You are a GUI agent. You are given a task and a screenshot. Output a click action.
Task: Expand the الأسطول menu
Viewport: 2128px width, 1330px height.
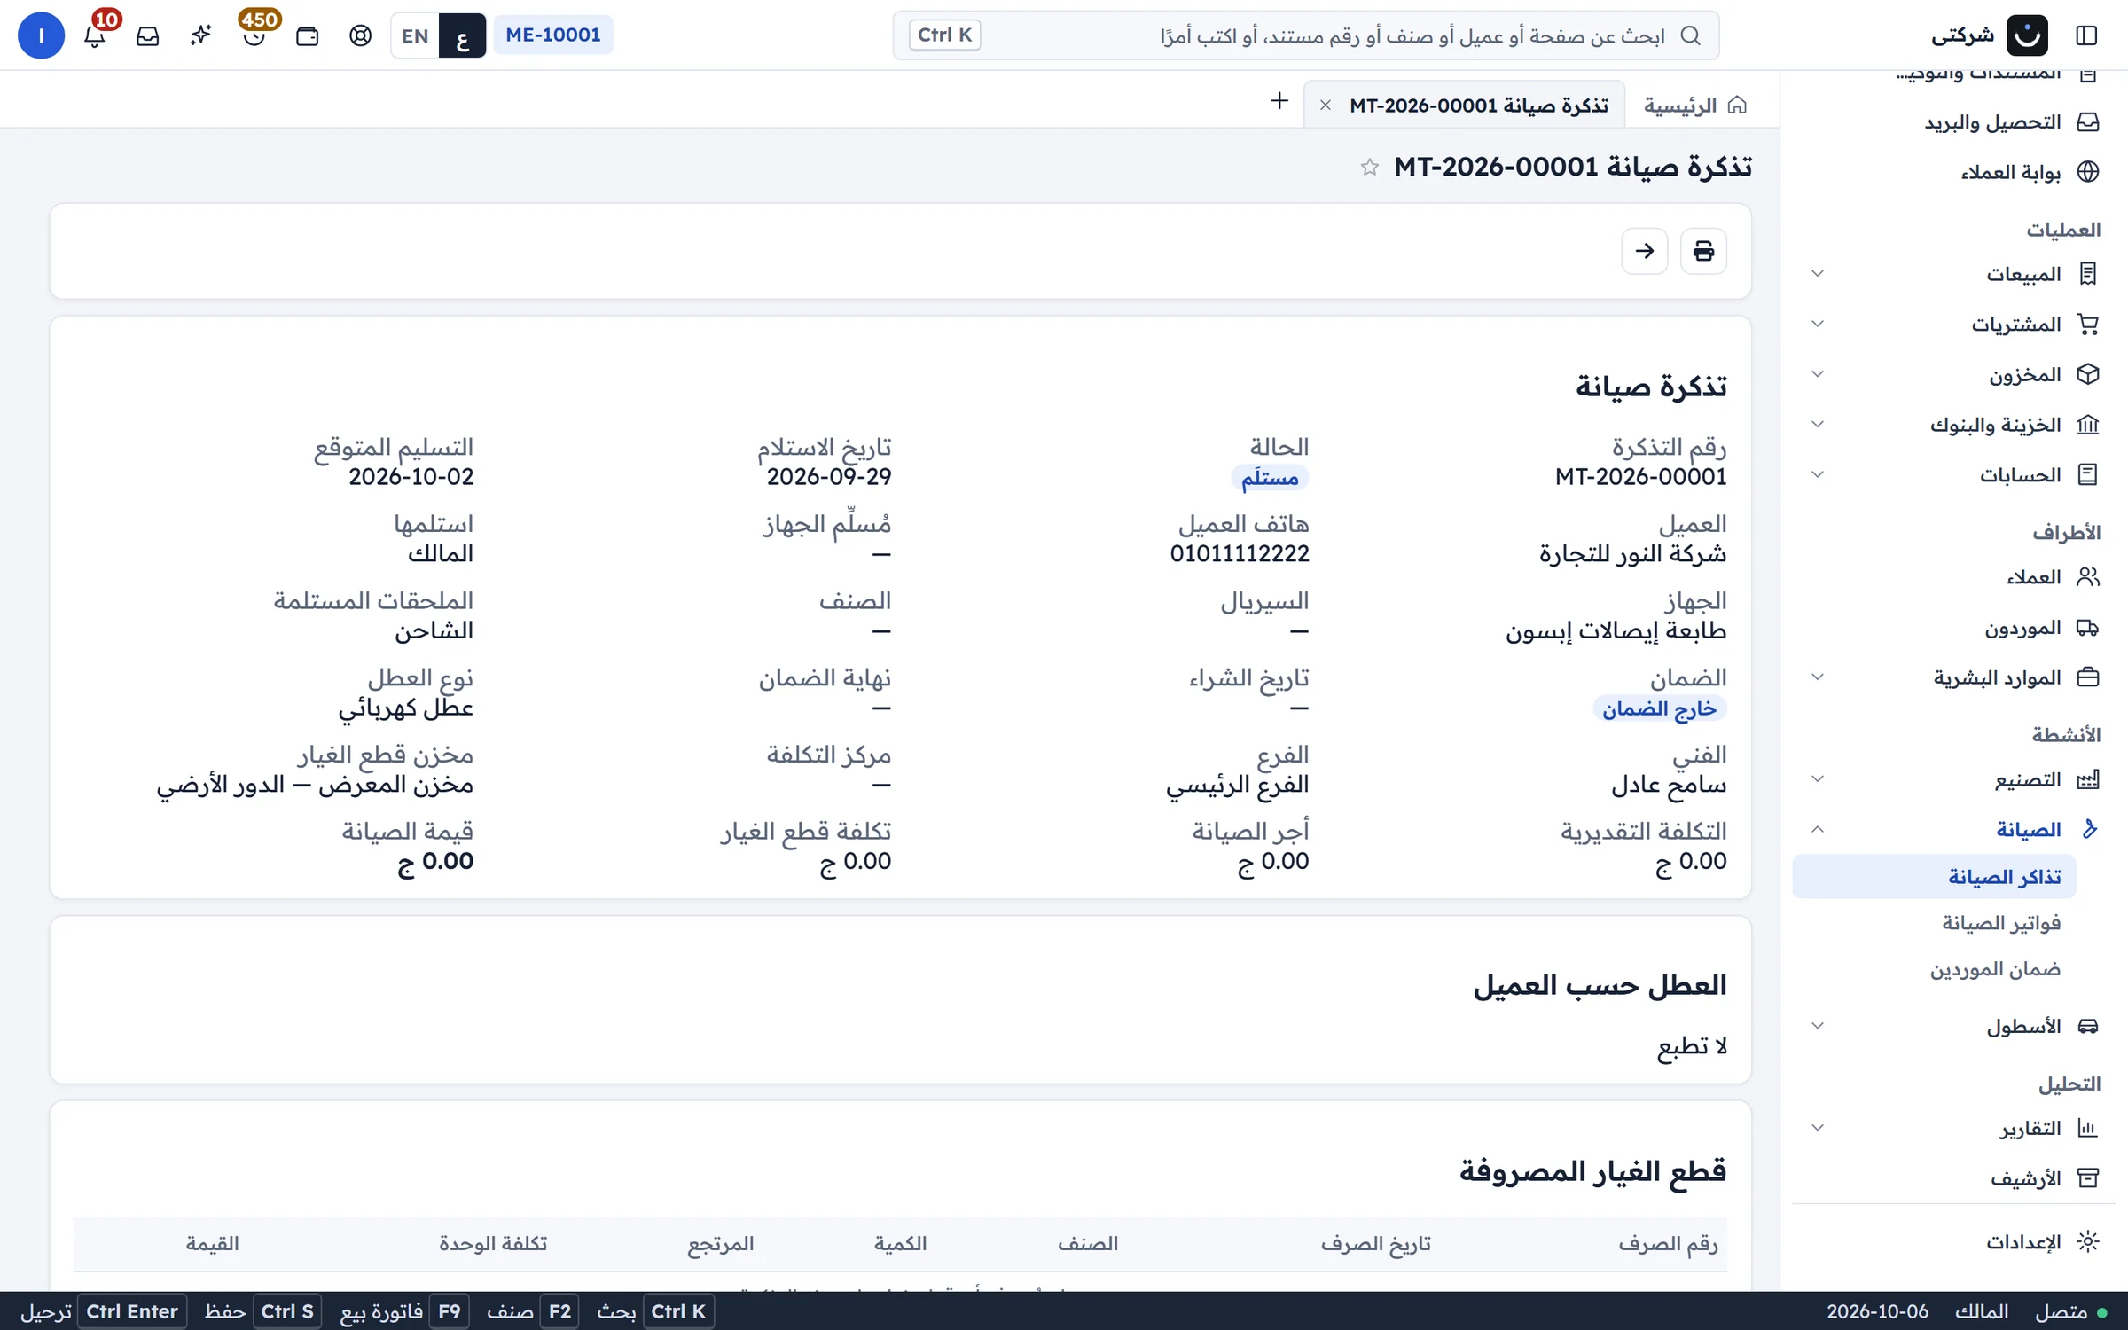tap(1953, 1026)
